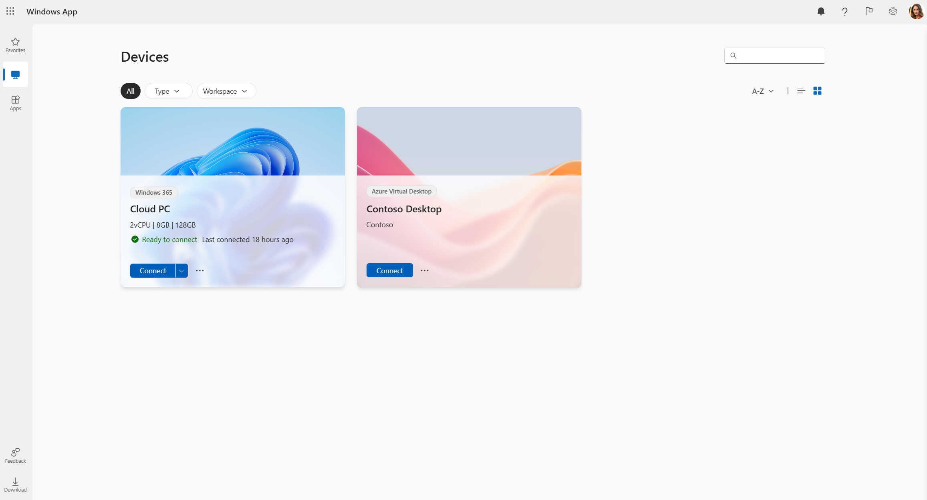The width and height of the screenshot is (927, 500).
Task: Click the Flag/feedback icon in toolbar
Action: pos(869,11)
